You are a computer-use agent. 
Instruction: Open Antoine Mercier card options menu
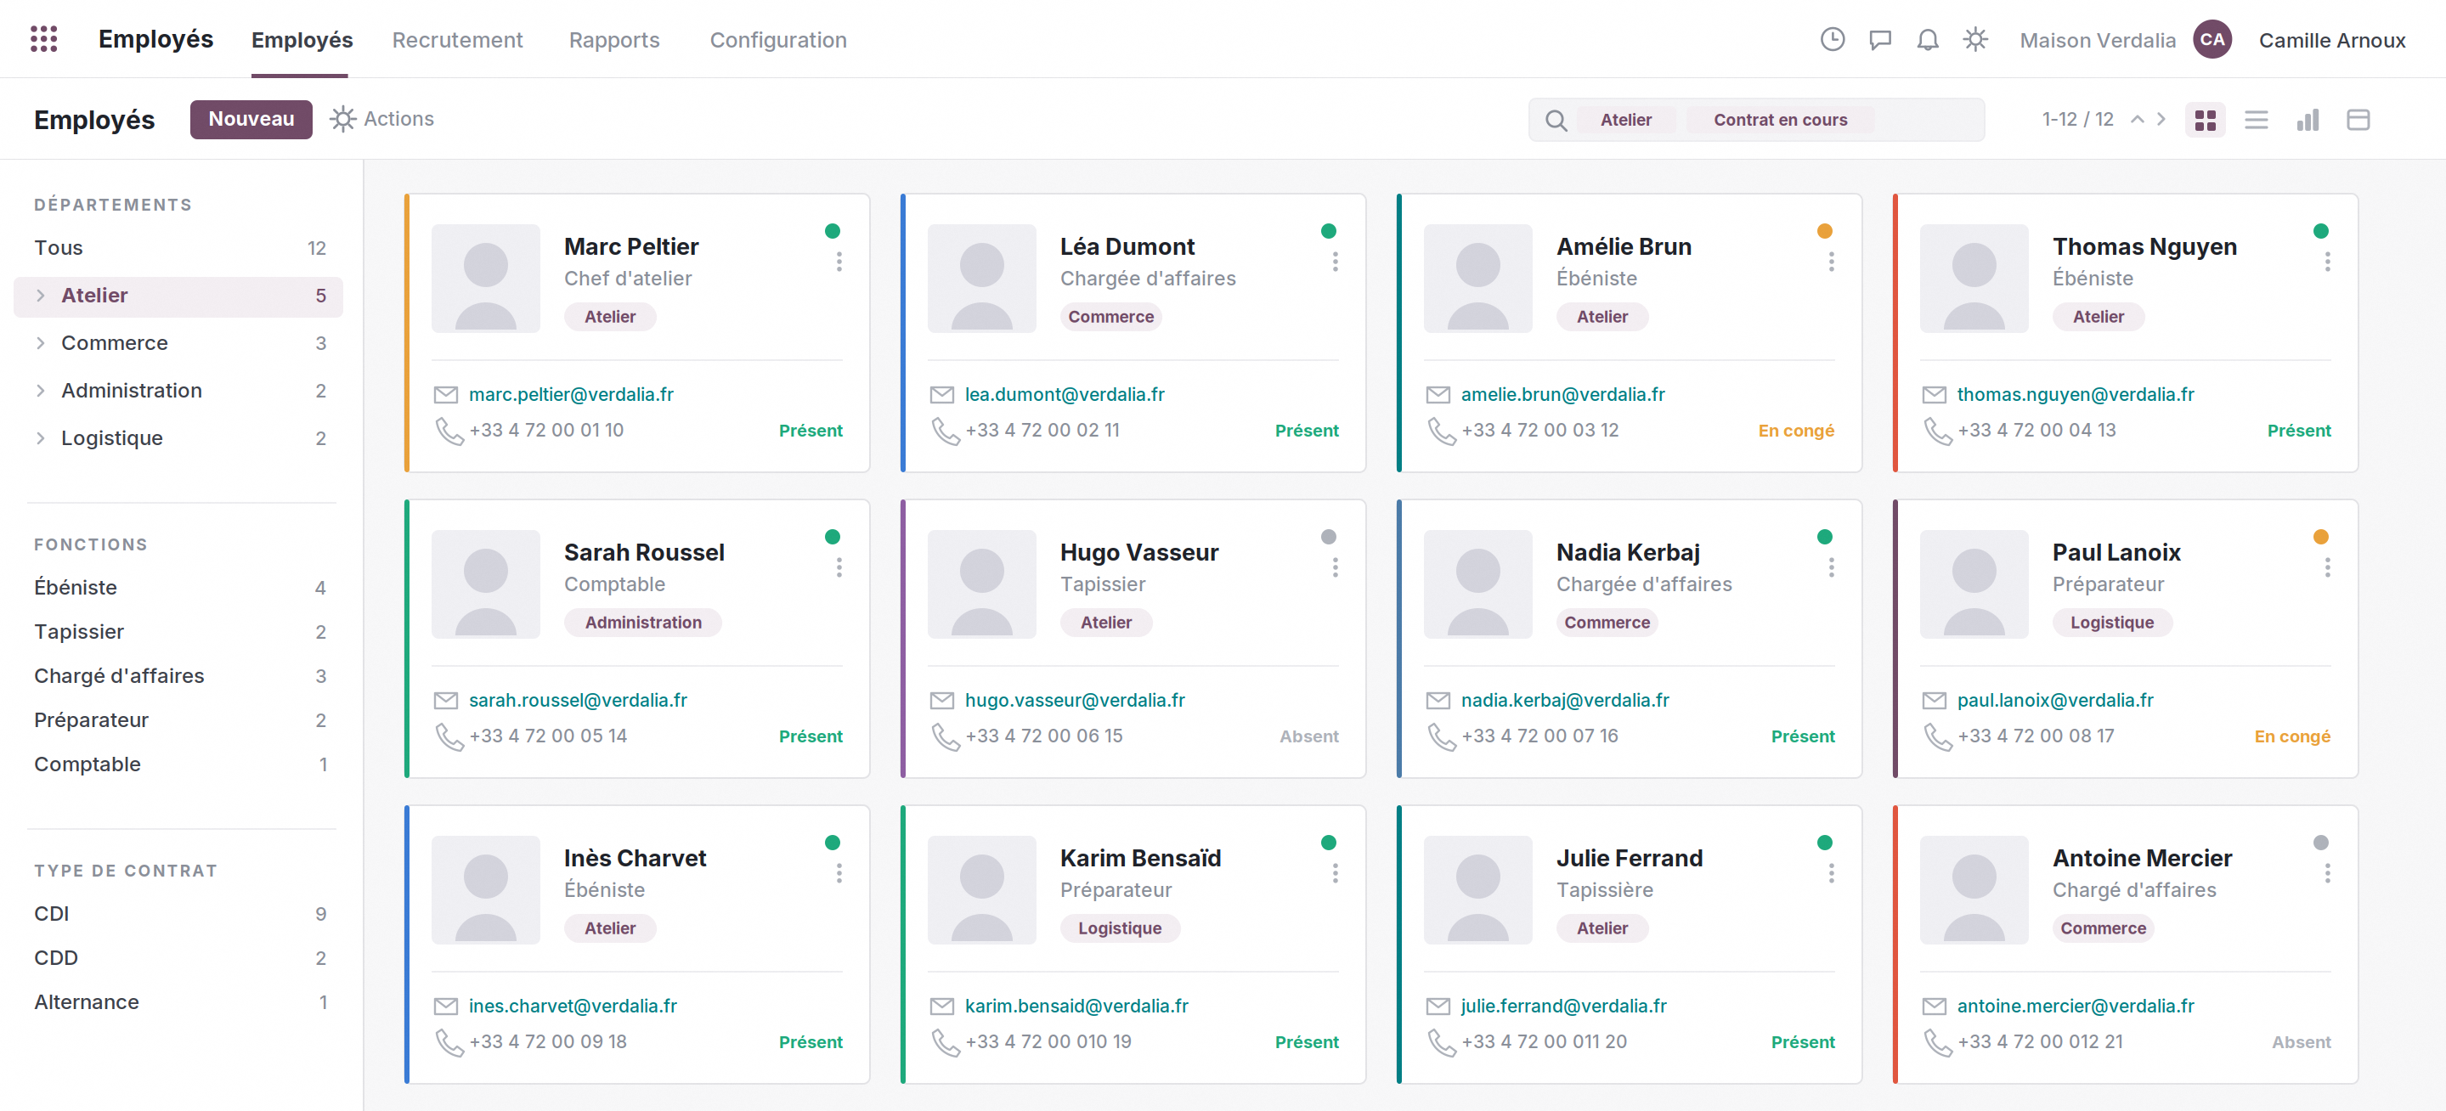coord(2326,874)
